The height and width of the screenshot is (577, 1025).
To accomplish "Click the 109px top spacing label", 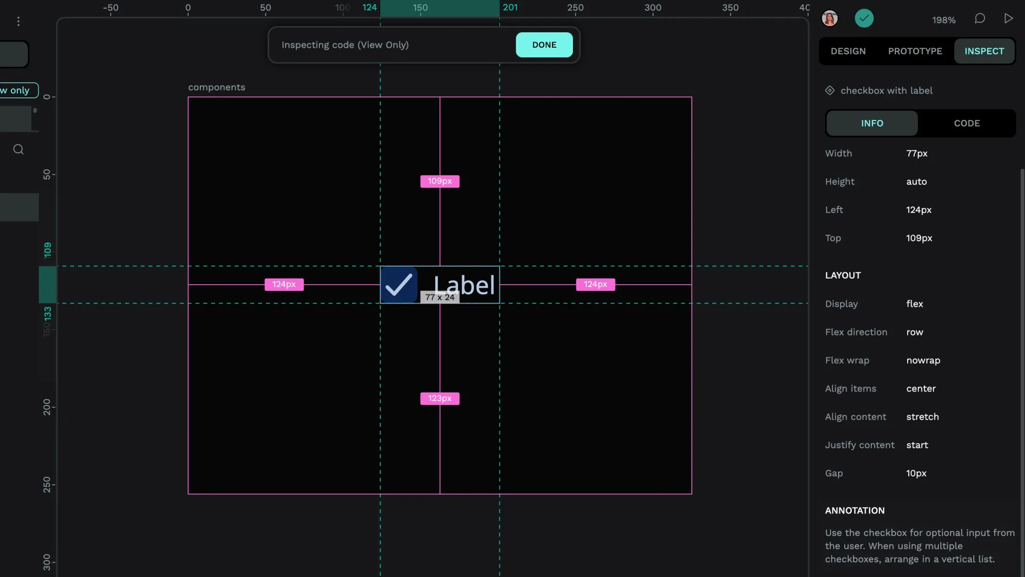I will click(440, 181).
